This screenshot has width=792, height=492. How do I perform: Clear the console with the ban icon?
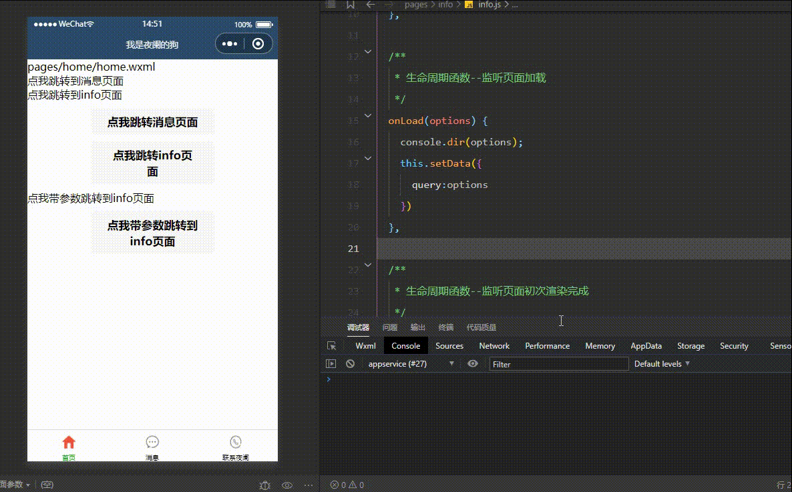[350, 364]
